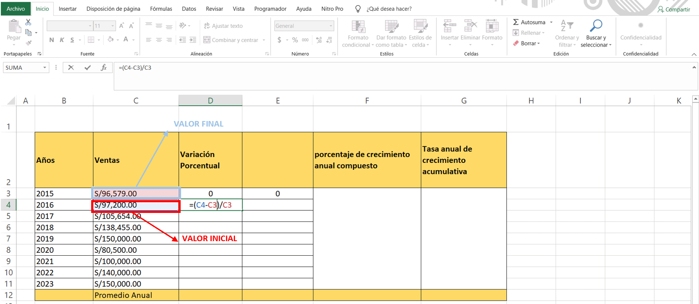
Task: Decrease font size with smaller A icon
Action: coord(131,26)
